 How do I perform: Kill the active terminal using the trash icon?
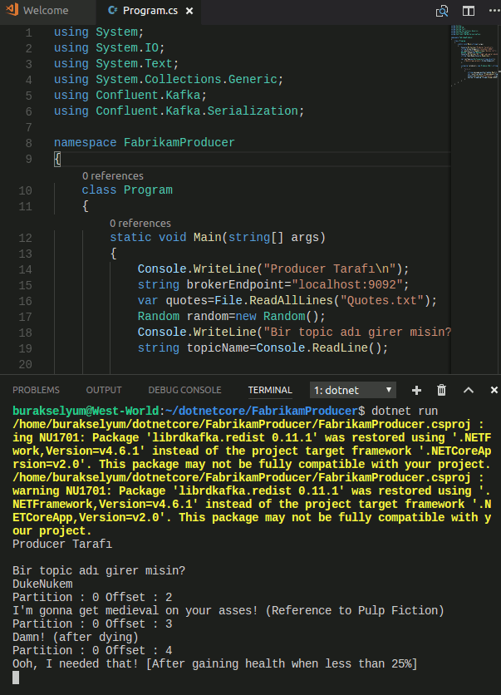(x=441, y=390)
